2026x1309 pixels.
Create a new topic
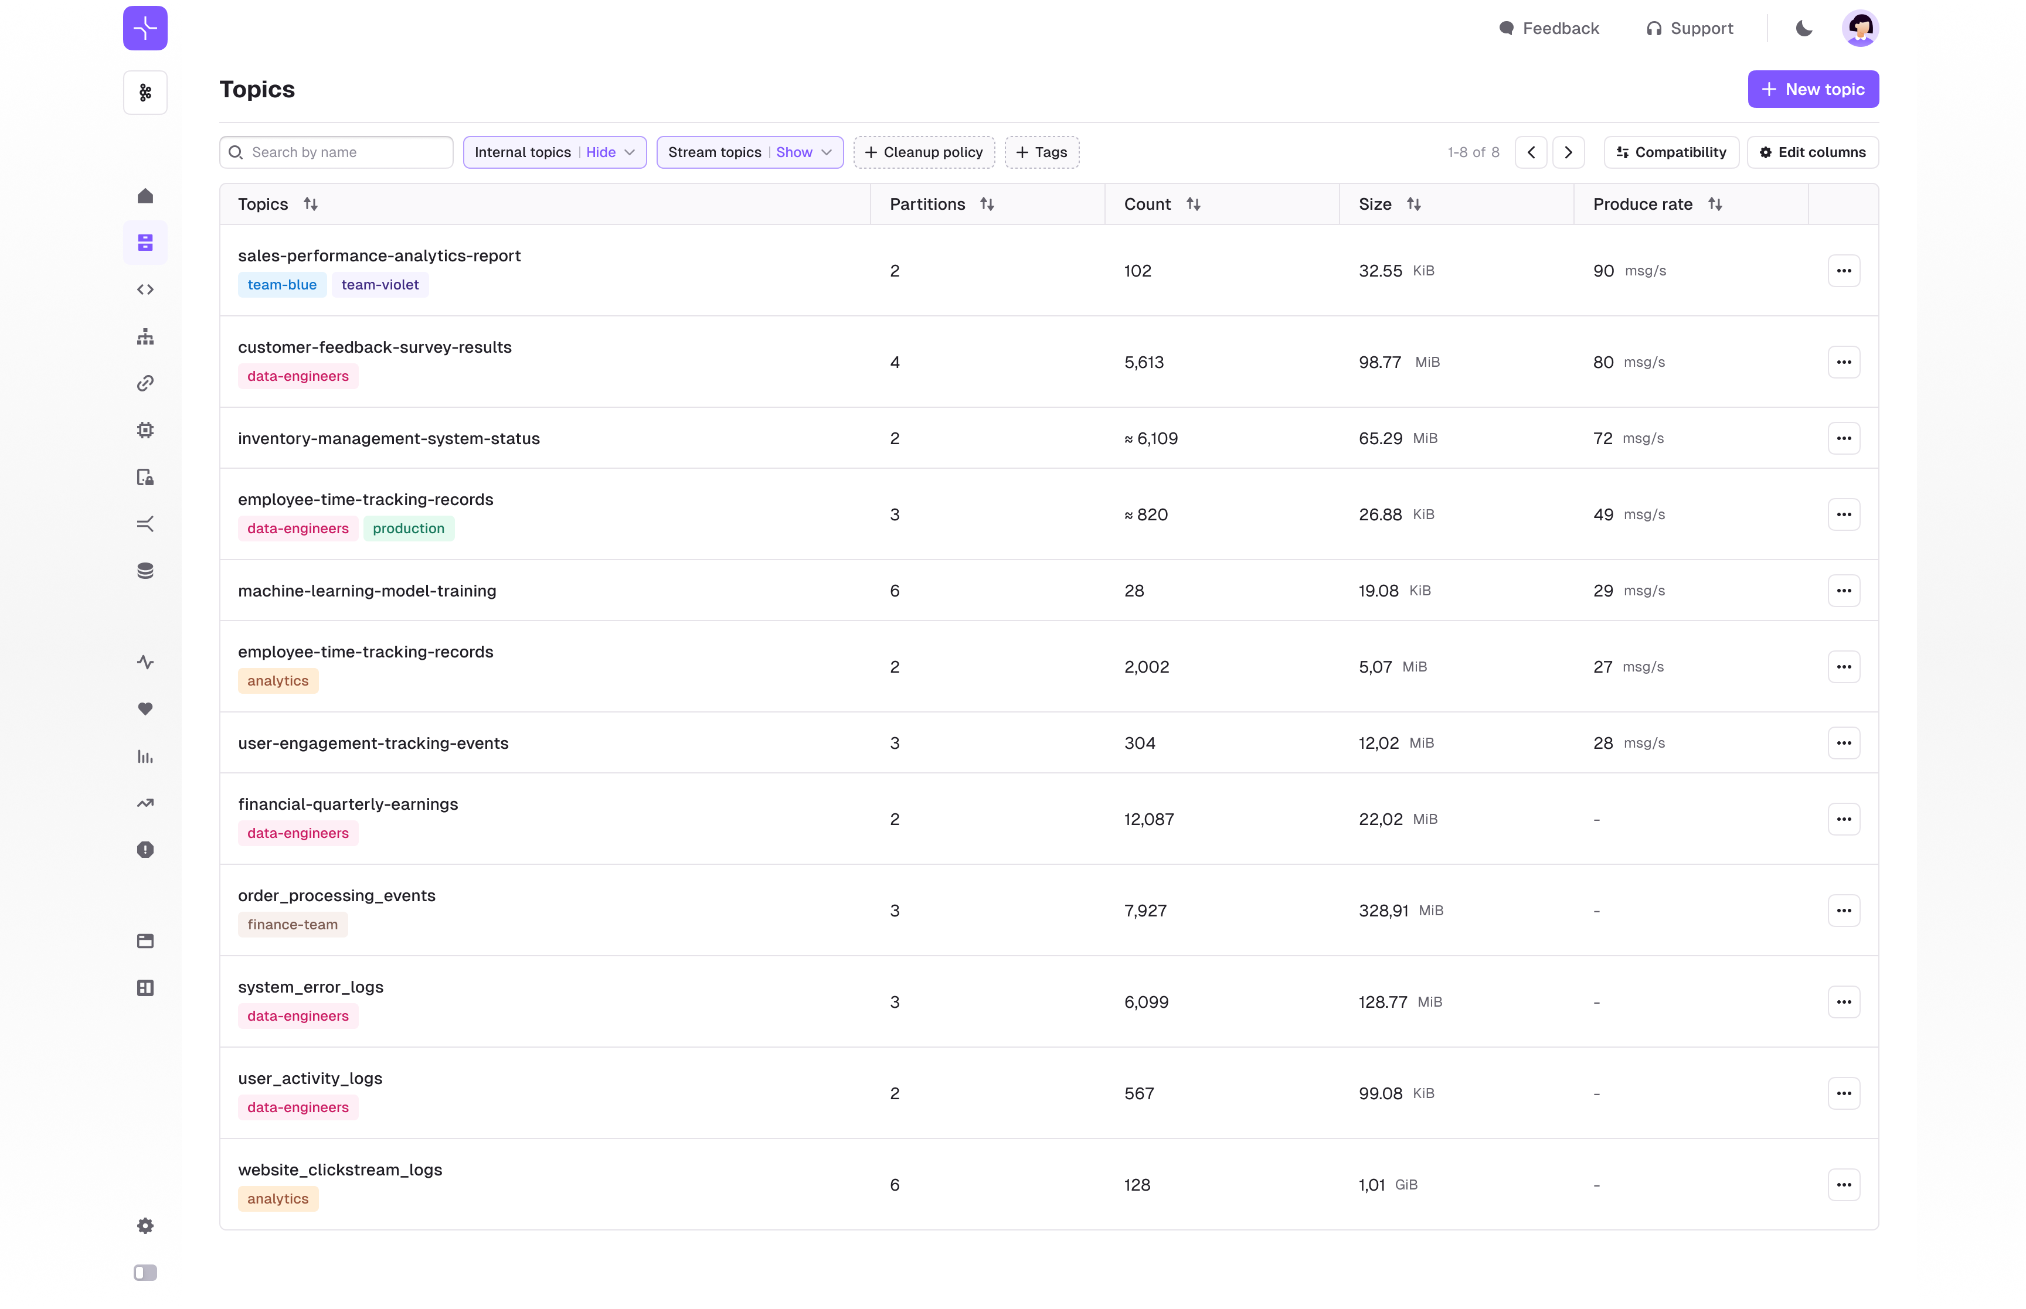point(1813,88)
